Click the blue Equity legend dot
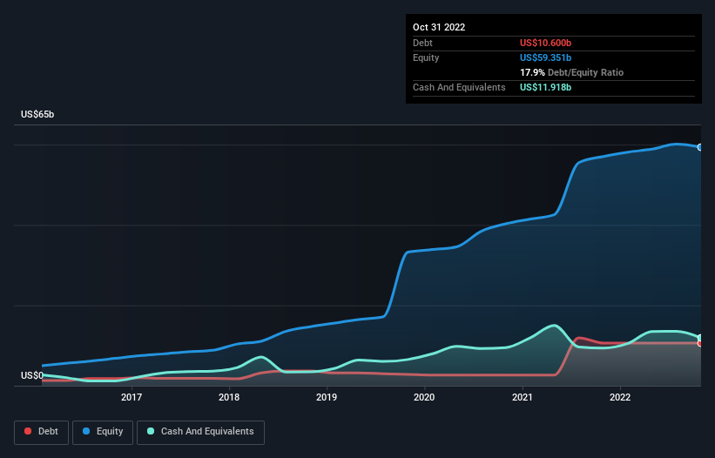Screen dimensions: 715x458 pyautogui.click(x=86, y=431)
